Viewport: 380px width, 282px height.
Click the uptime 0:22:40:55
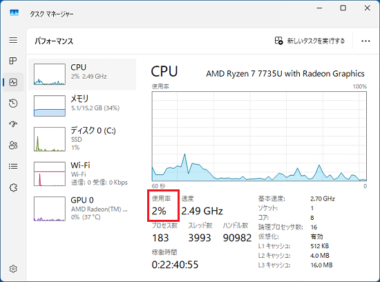[175, 265]
